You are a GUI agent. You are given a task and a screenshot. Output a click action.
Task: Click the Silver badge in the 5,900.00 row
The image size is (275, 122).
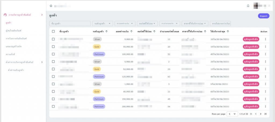(x=97, y=62)
